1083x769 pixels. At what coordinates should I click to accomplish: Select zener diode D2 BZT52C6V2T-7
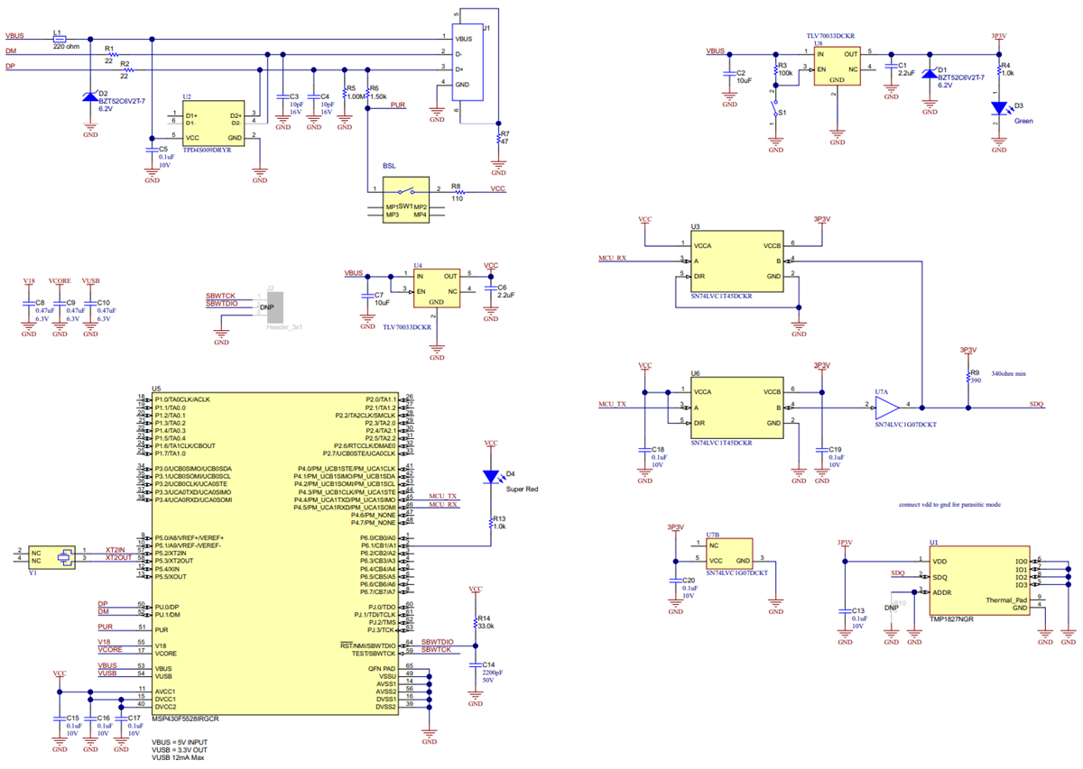coord(88,99)
